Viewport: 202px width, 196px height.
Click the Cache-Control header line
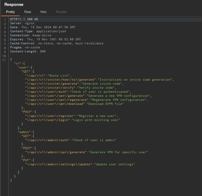[57, 43]
